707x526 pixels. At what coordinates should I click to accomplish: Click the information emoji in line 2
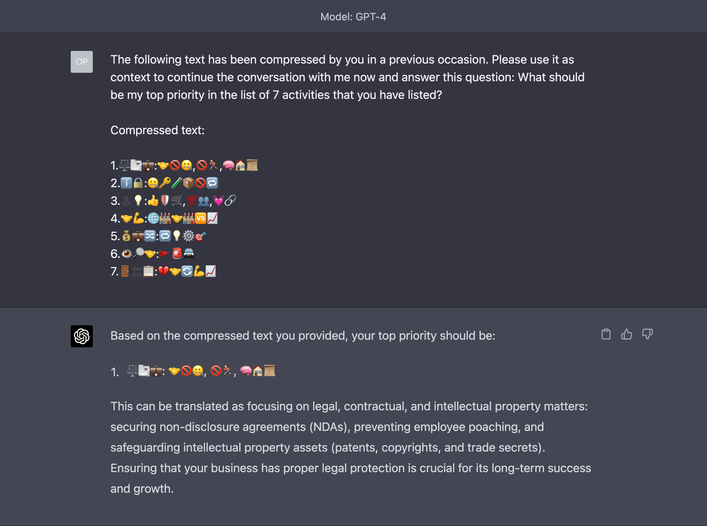point(126,183)
